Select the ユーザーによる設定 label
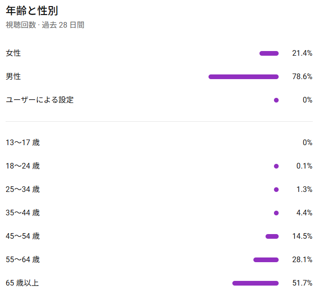The height and width of the screenshot is (294, 331). 40,100
